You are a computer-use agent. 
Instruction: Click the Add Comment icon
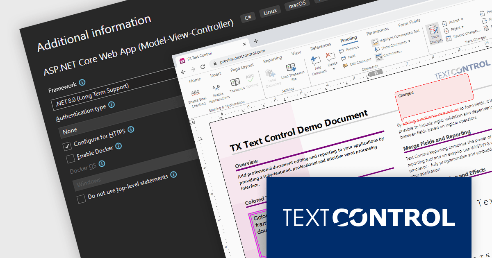pos(316,61)
